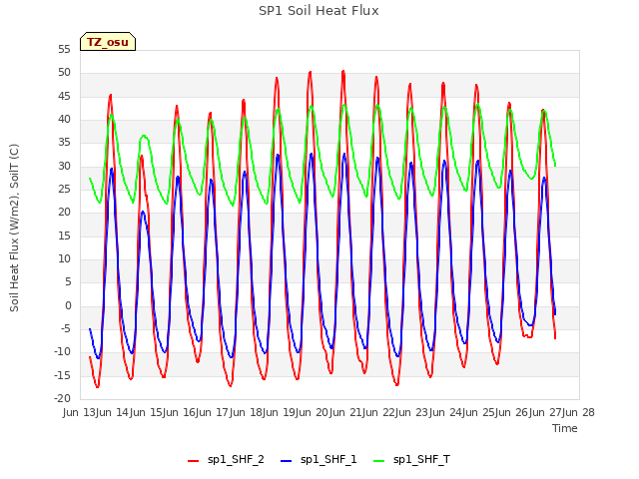Click the 45 y-axis tick label

(x=64, y=97)
